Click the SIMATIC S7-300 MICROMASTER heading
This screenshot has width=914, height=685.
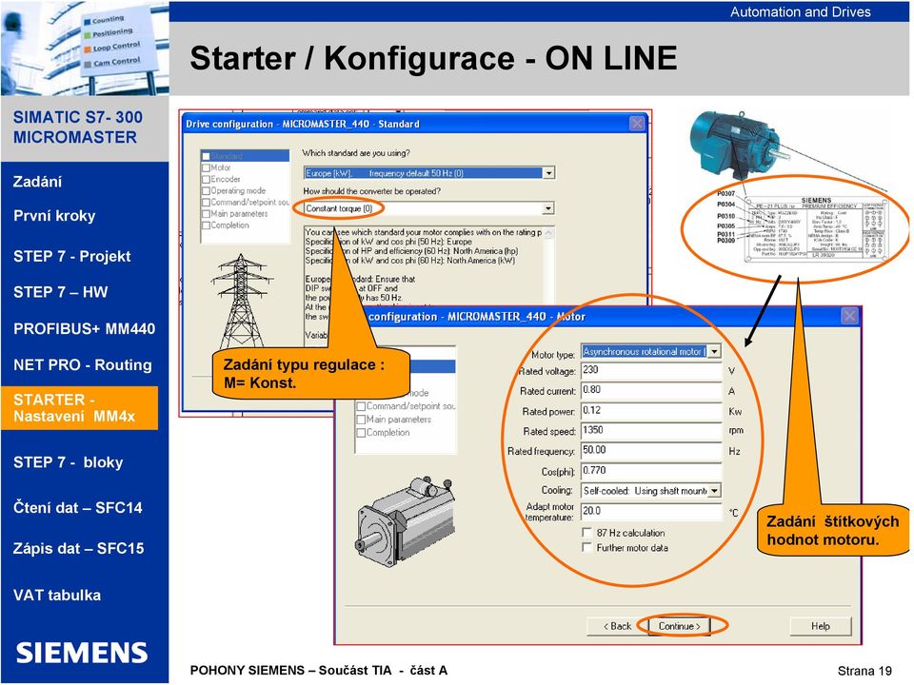(x=77, y=127)
